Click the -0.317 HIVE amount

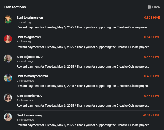[151, 115]
